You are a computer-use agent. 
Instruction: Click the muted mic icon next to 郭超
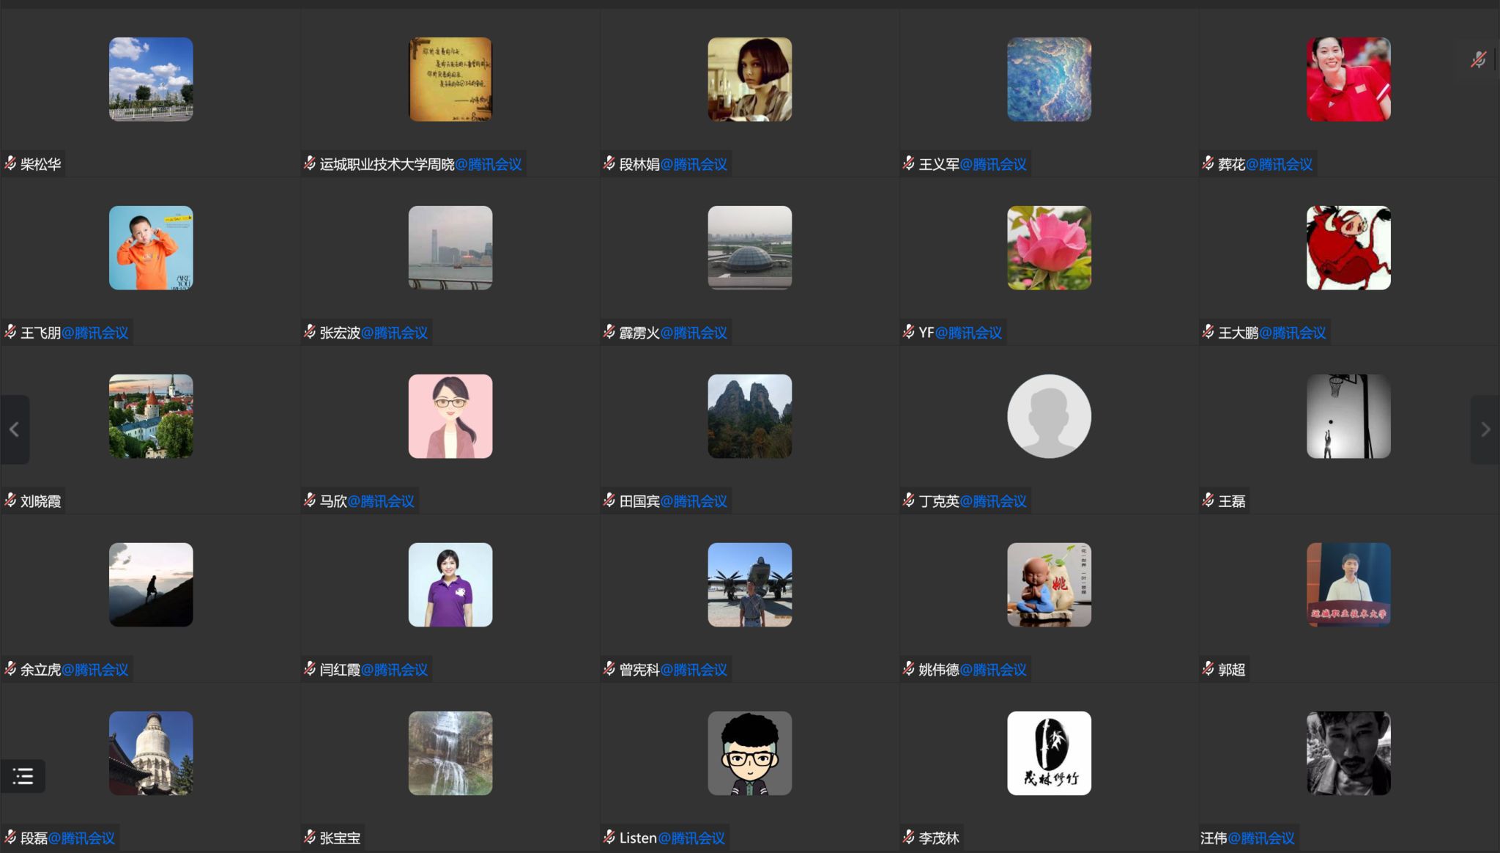(1208, 668)
